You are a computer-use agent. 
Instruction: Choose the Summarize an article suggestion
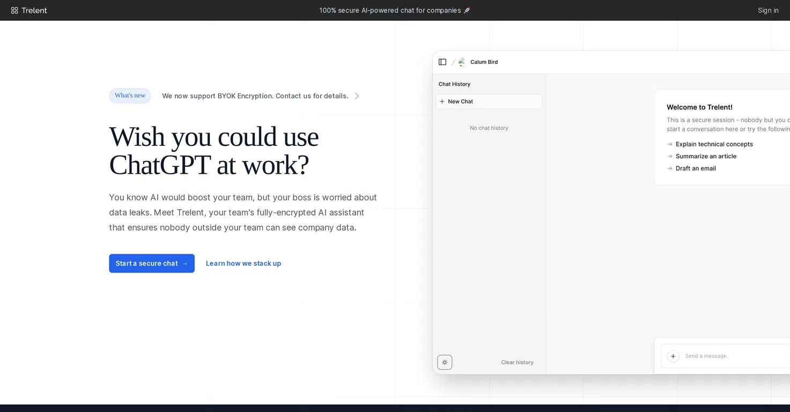point(706,156)
